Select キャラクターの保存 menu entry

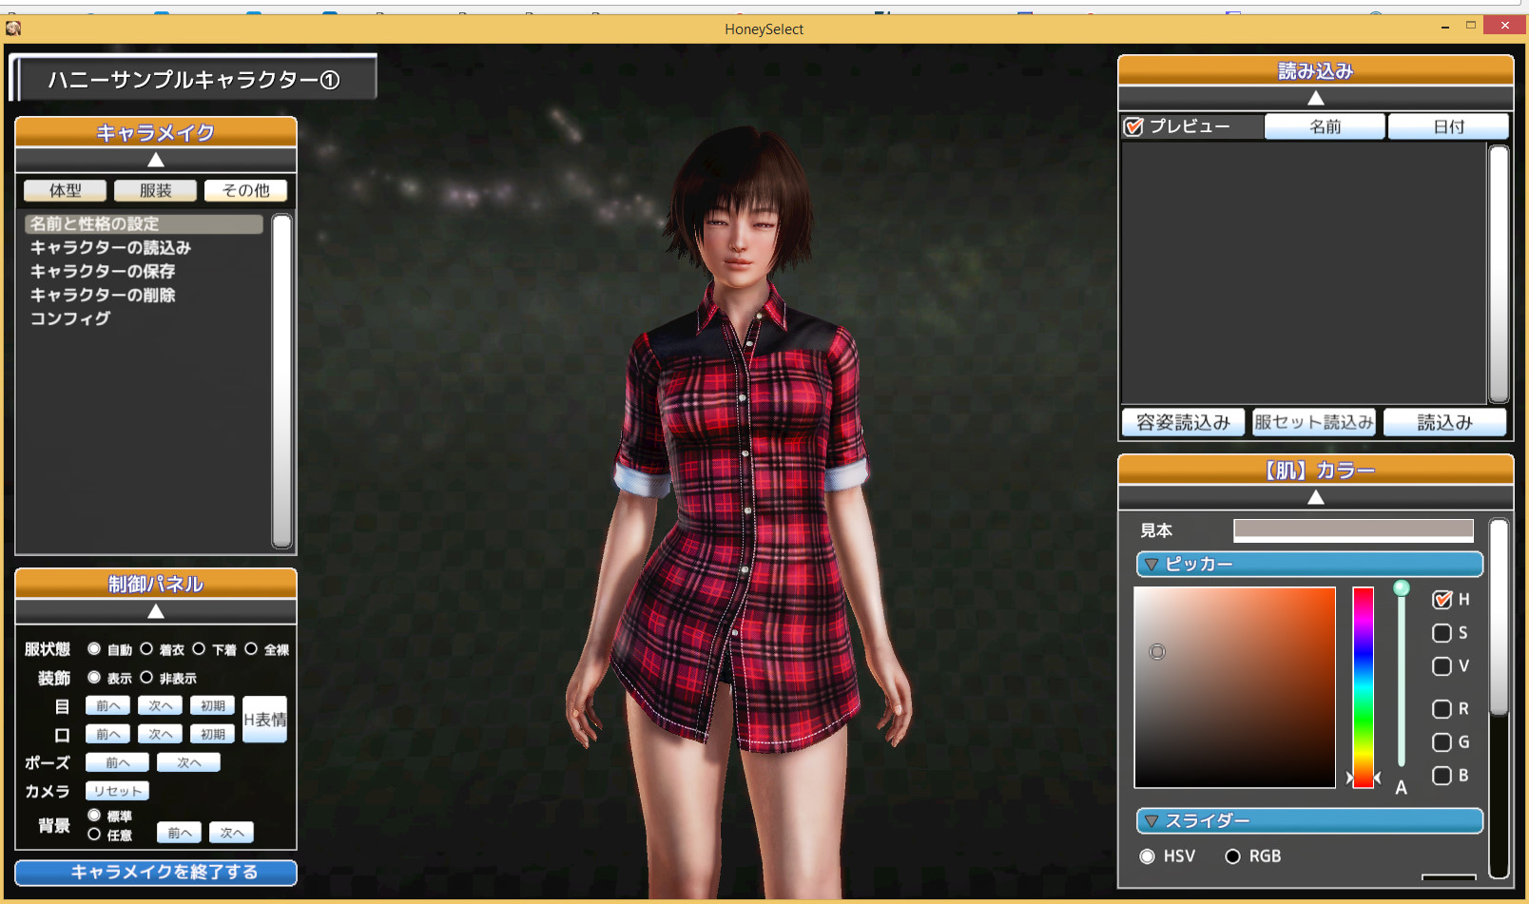(x=103, y=271)
